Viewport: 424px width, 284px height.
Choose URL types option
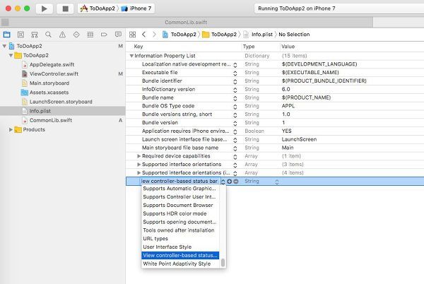pyautogui.click(x=180, y=239)
